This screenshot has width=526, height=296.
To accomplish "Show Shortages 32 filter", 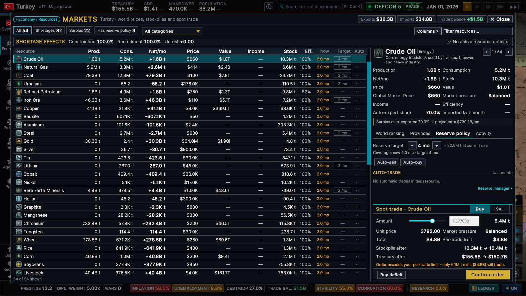I will pos(49,30).
